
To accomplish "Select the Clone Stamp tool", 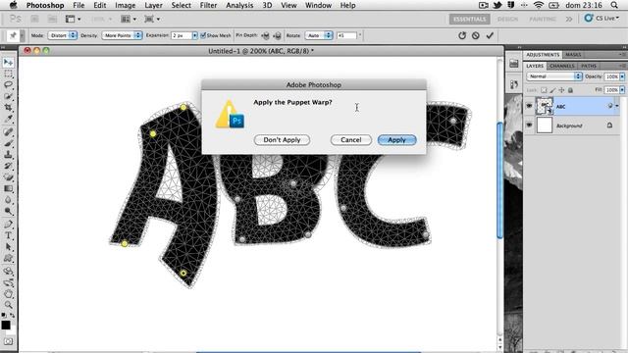I will click(8, 155).
